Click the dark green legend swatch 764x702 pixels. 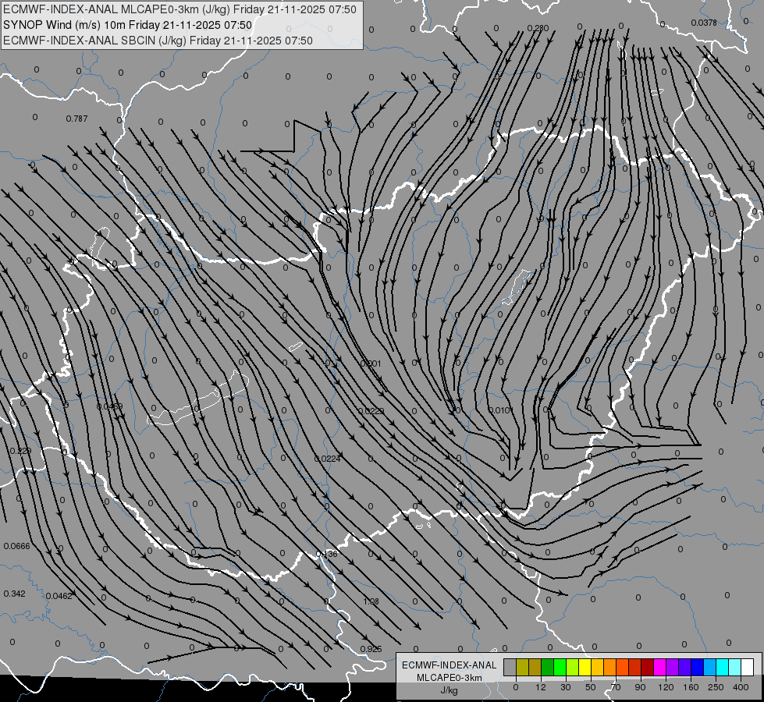(x=548, y=668)
